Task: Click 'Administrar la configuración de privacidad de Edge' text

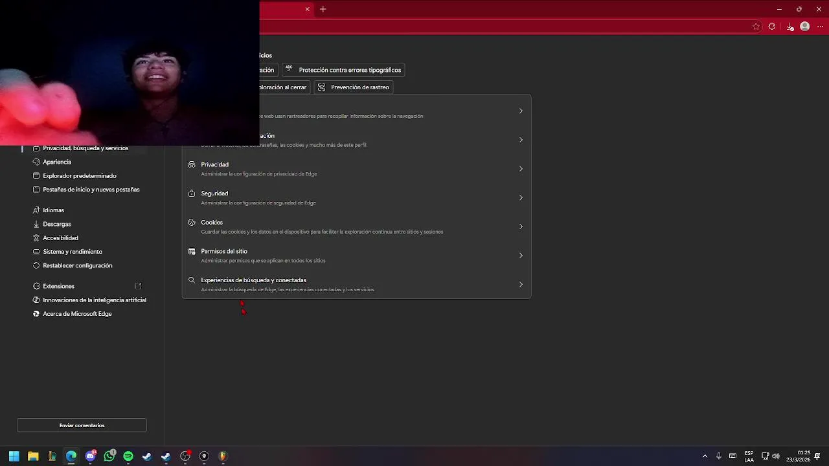Action: (259, 174)
